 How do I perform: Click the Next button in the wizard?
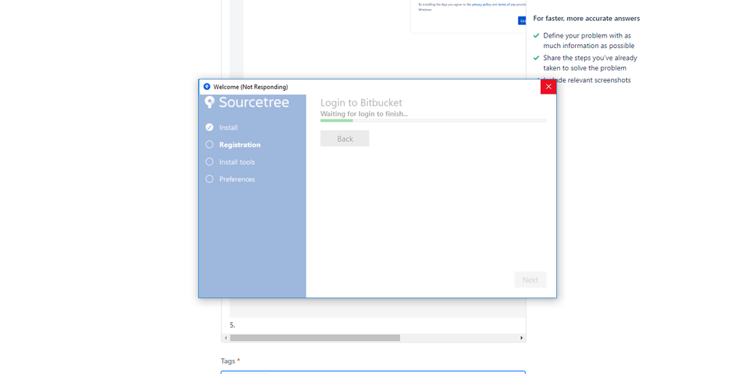[530, 280]
